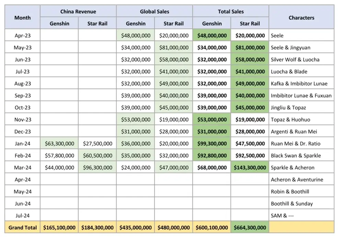Select the $600,100,000 Genshin grand total cell

coord(212,227)
